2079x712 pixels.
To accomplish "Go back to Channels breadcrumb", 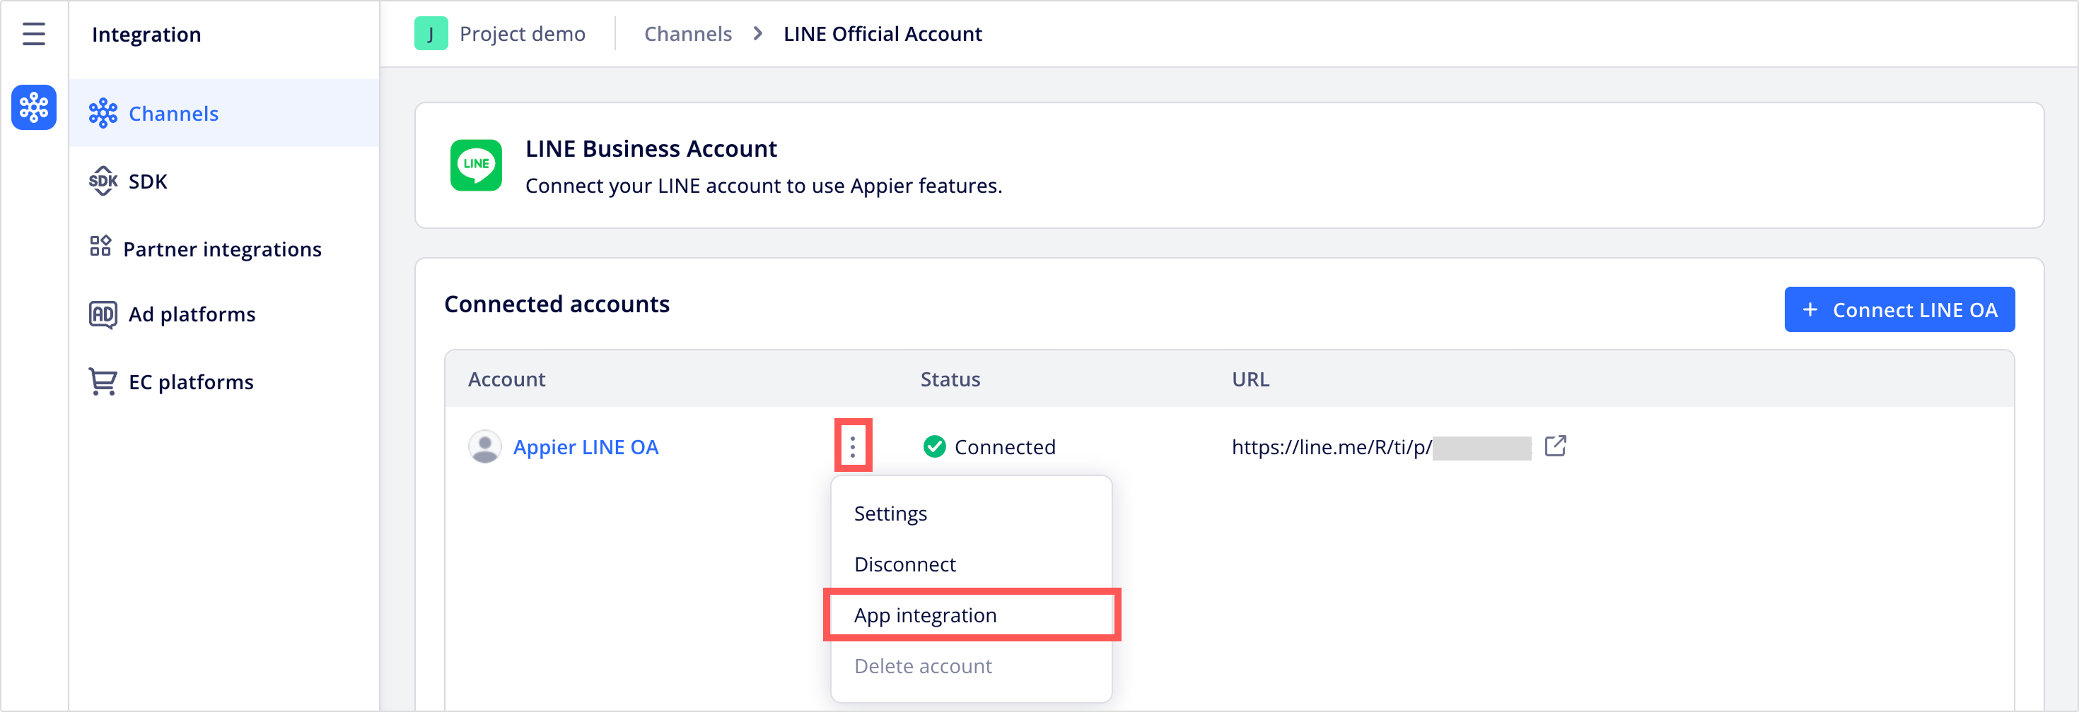I will click(687, 34).
